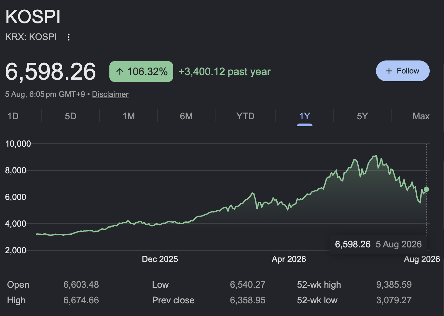Click the KRX: KOSPI ticker label
This screenshot has height=316, width=444.
click(x=31, y=37)
